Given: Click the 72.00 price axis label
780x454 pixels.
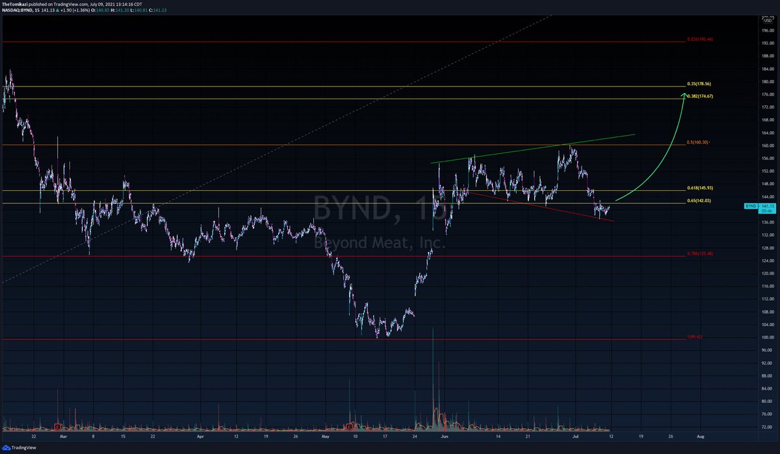Looking at the screenshot, I should pyautogui.click(x=766, y=427).
